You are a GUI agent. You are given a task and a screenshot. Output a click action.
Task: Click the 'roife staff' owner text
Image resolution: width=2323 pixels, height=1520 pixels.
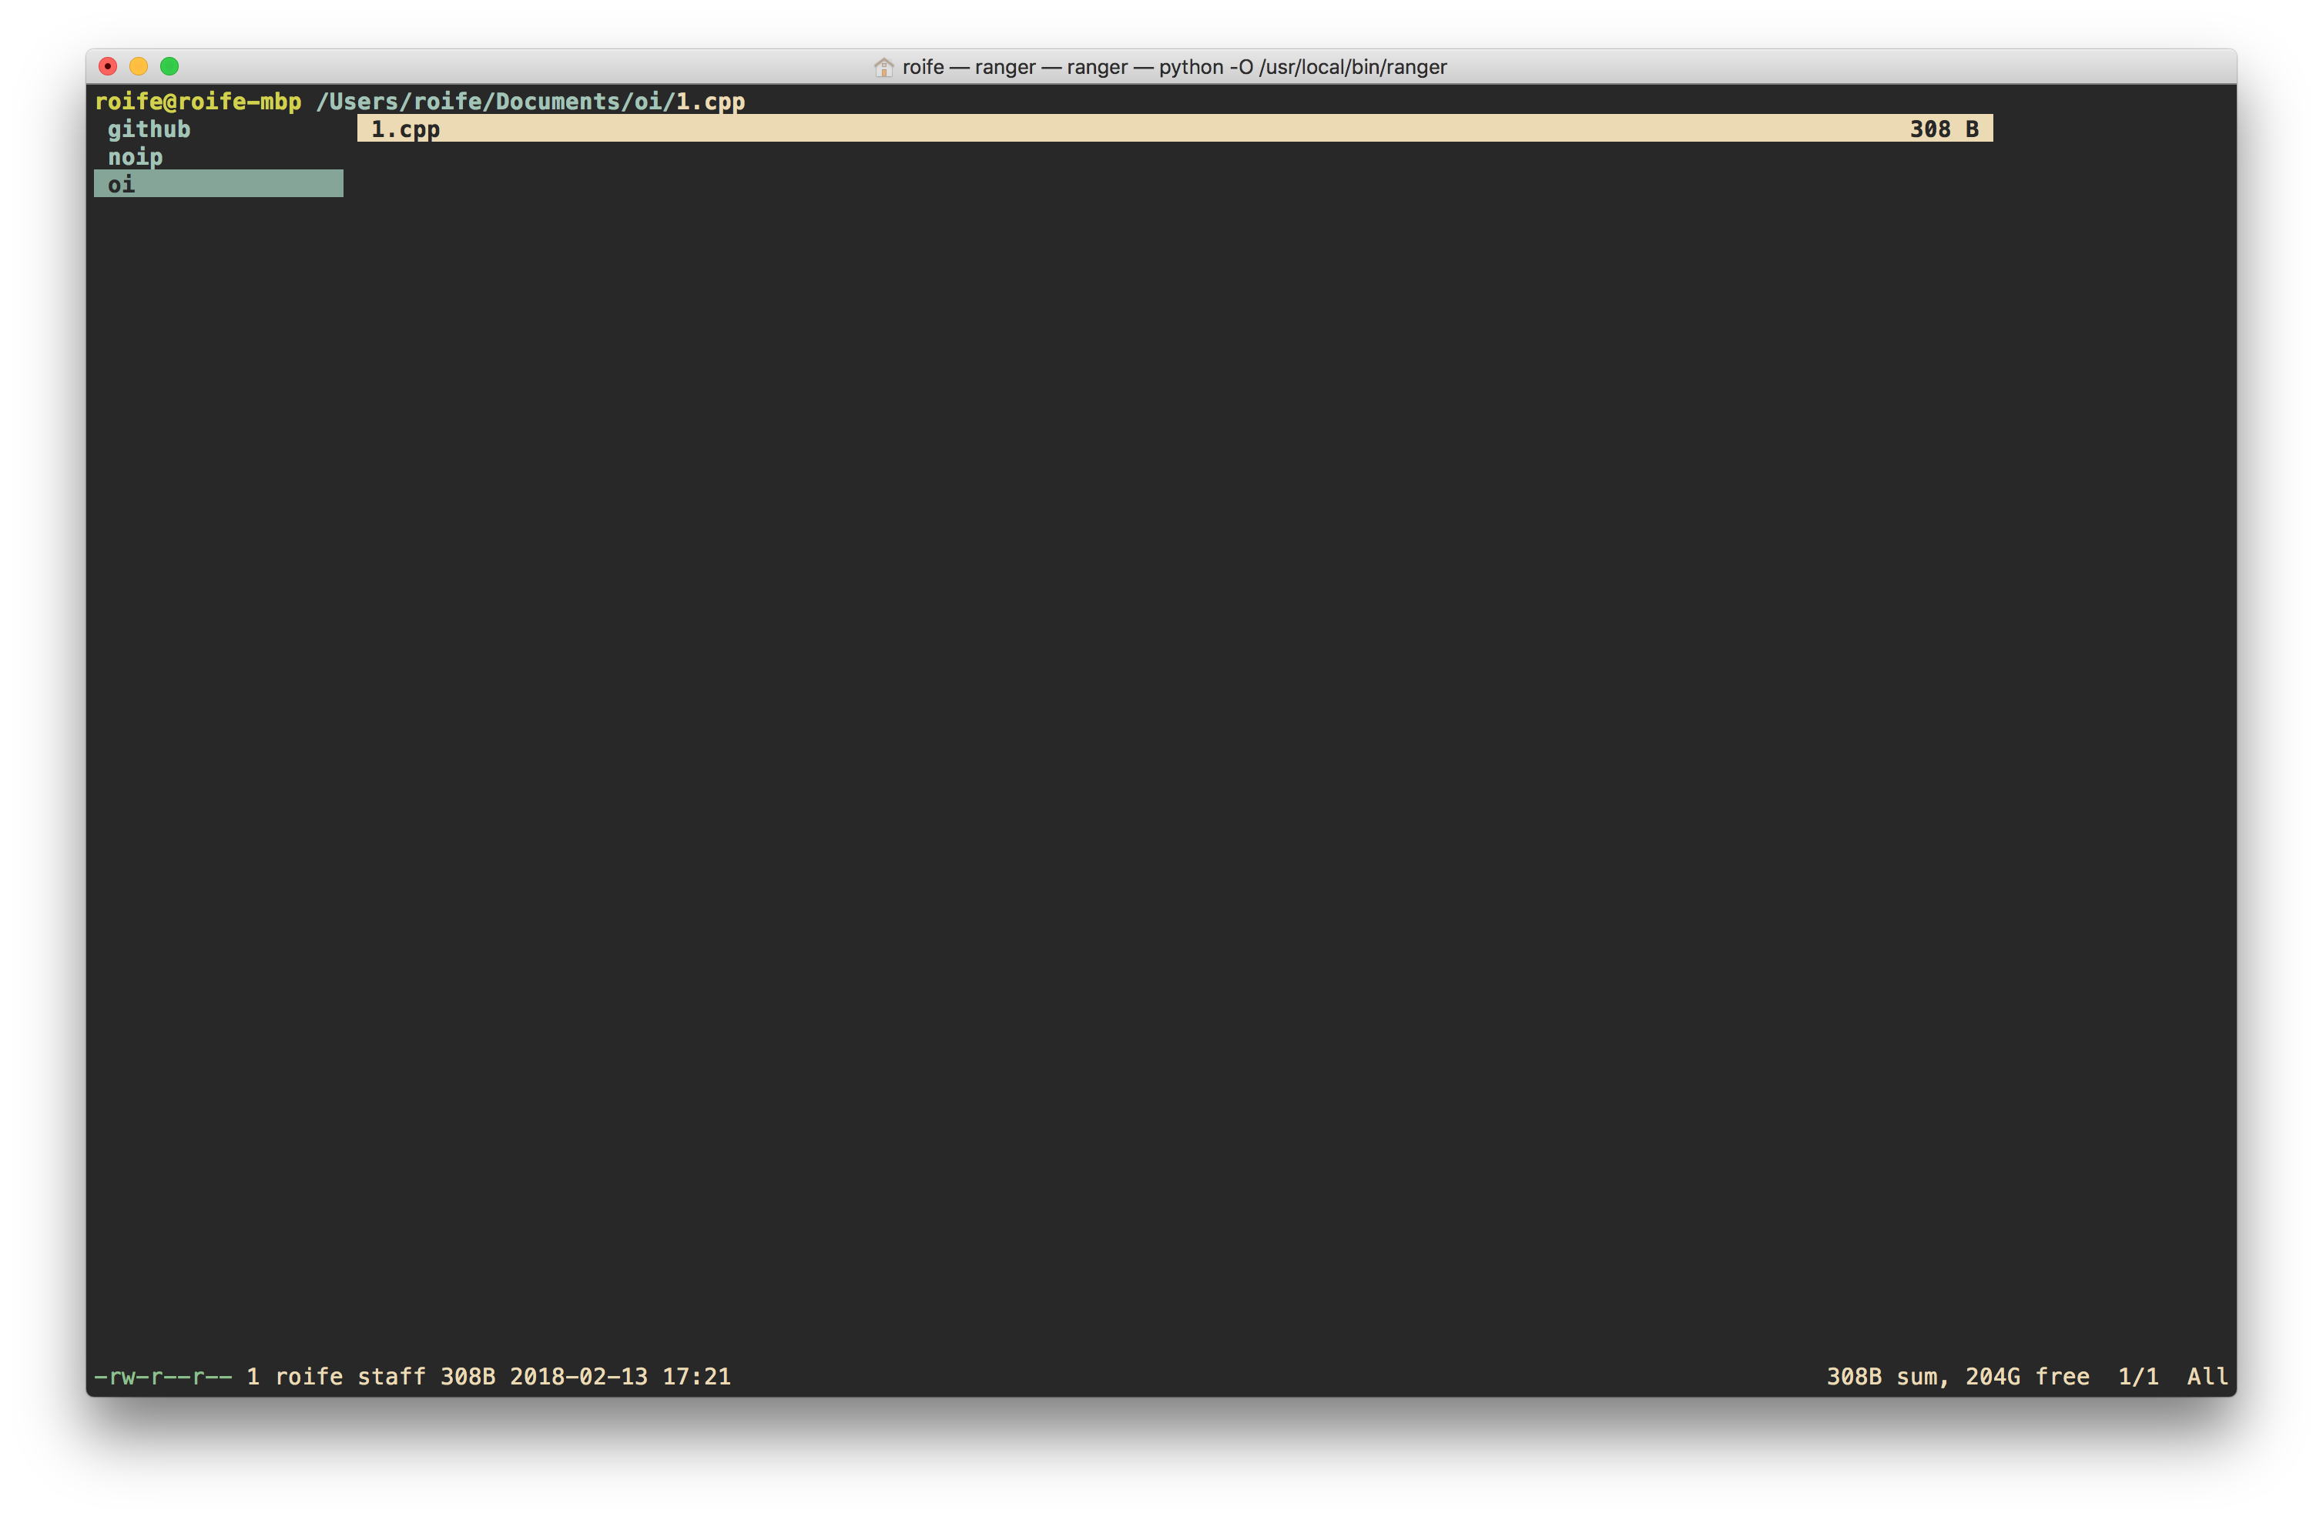pyautogui.click(x=350, y=1377)
